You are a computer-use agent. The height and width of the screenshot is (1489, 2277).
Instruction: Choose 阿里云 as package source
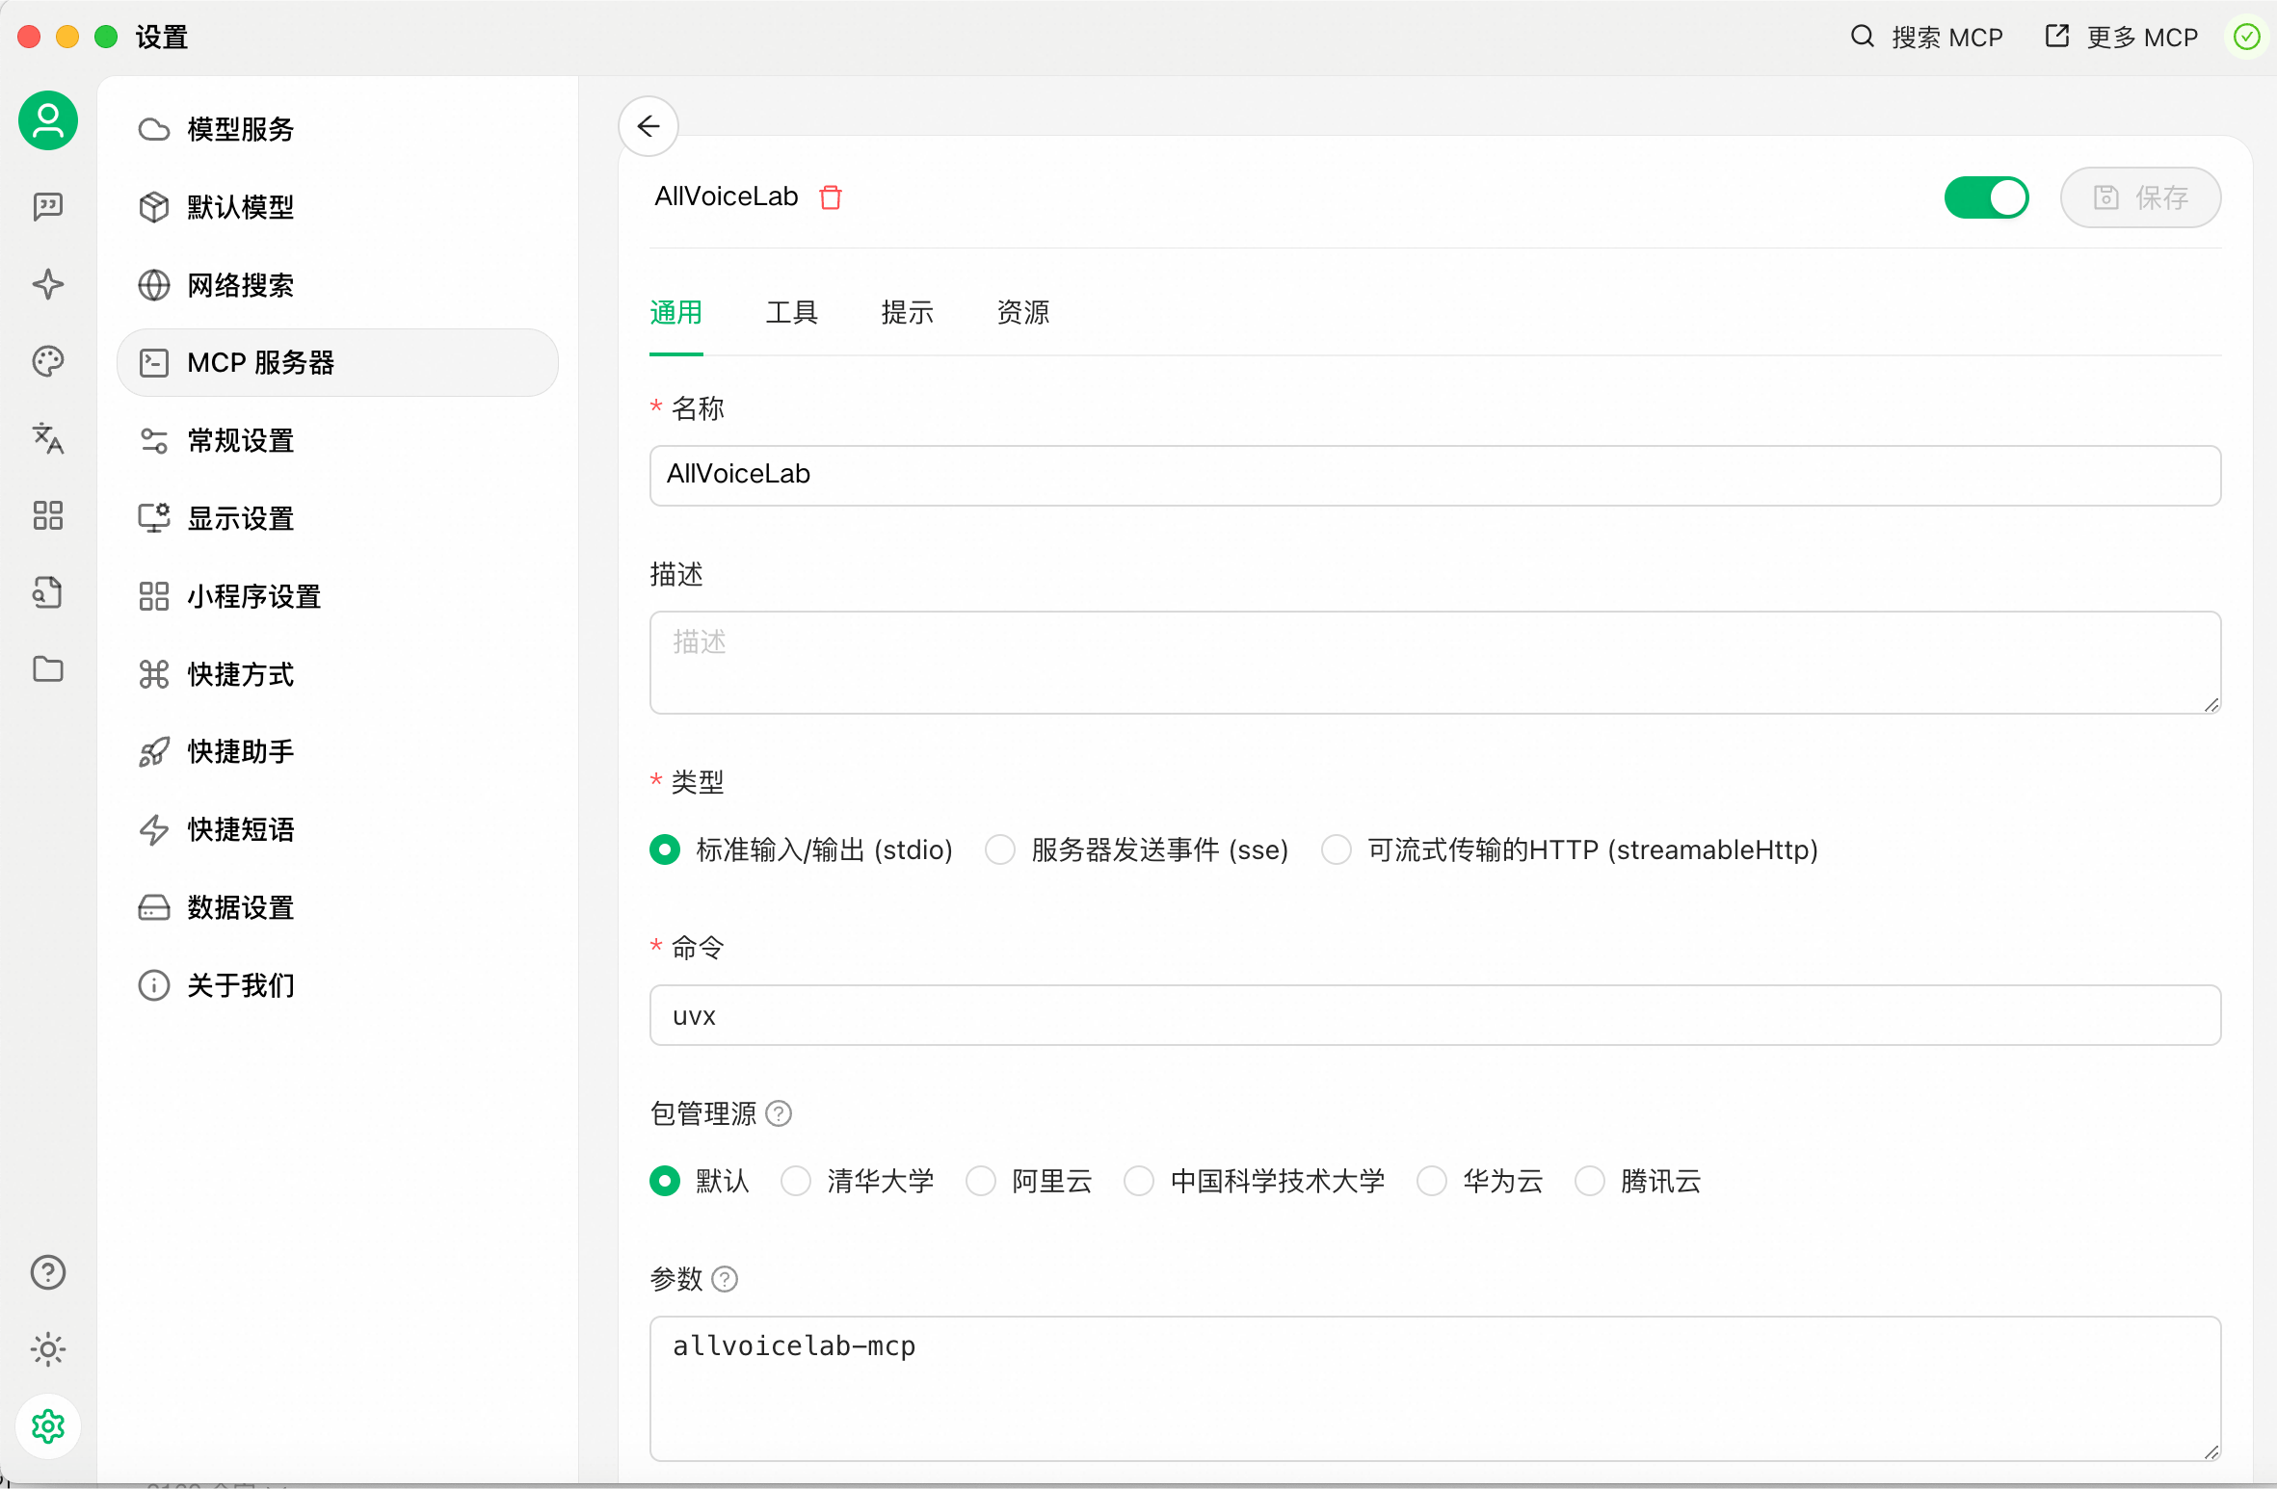(x=981, y=1181)
